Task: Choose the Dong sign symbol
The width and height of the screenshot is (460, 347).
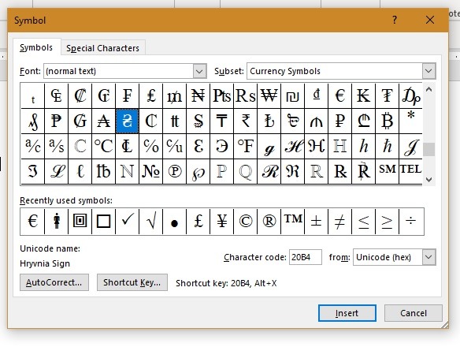Action: click(317, 95)
